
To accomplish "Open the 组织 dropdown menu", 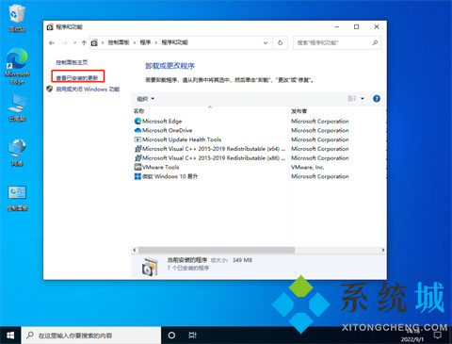I will (145, 99).
